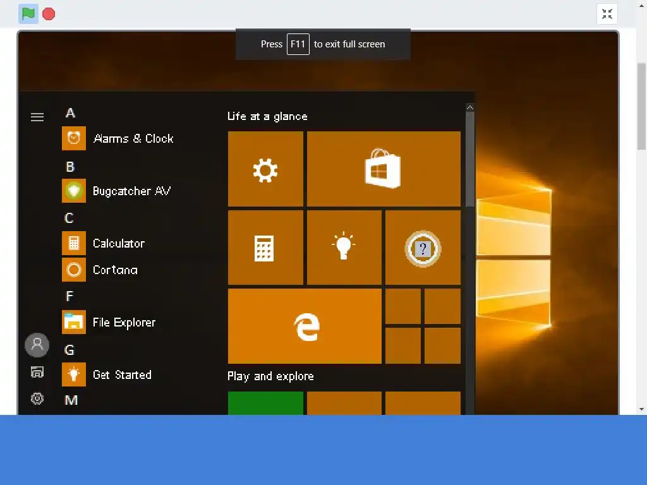Click the Start menu tiles scrollbar thumb

[470, 159]
